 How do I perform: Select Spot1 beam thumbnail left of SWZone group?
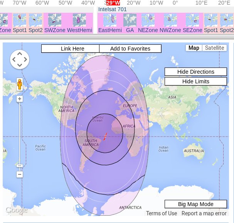coord(20,20)
